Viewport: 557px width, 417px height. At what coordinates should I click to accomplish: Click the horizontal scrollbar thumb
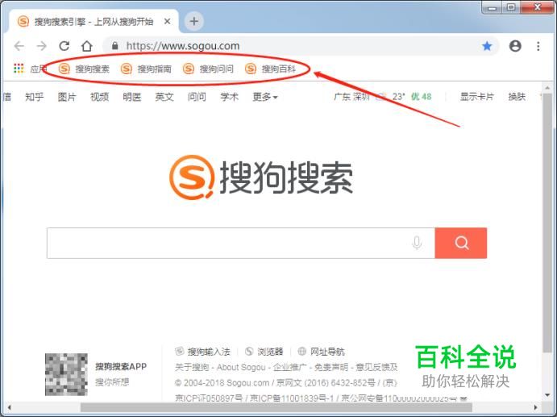(x=276, y=407)
